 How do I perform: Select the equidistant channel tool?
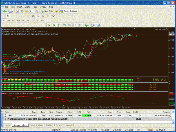[33, 16]
